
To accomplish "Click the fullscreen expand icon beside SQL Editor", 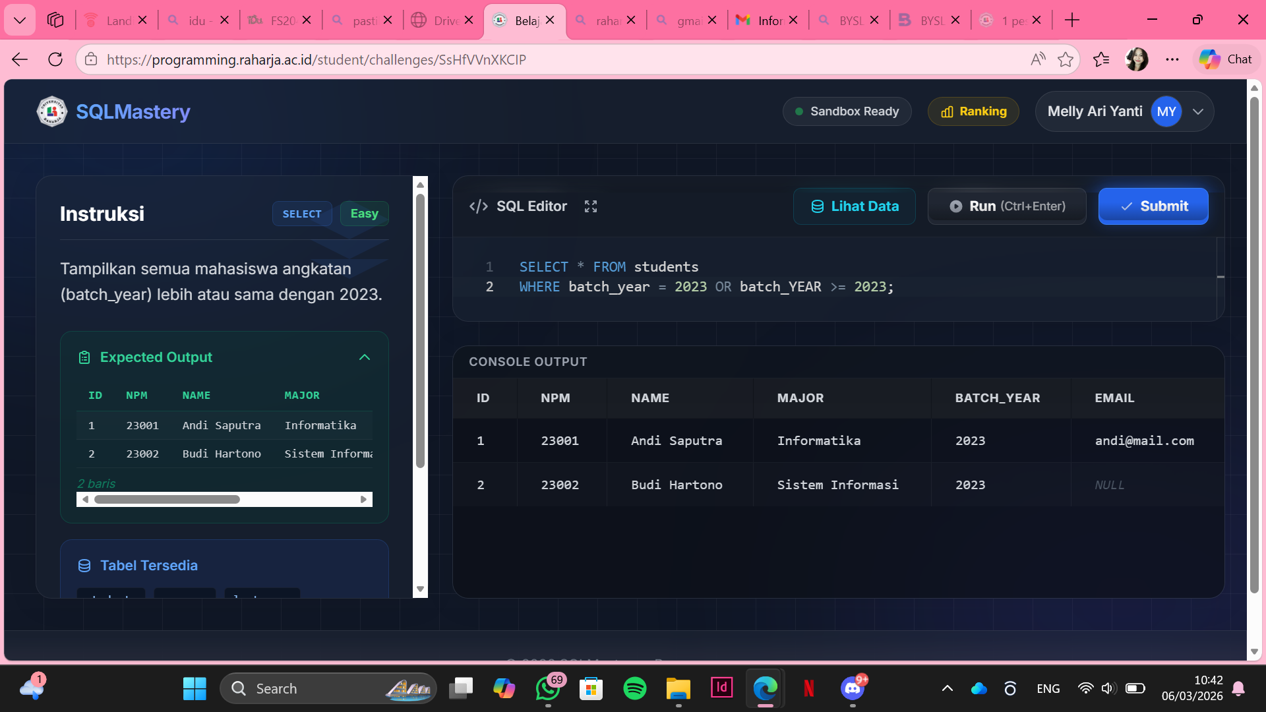I will click(x=590, y=206).
